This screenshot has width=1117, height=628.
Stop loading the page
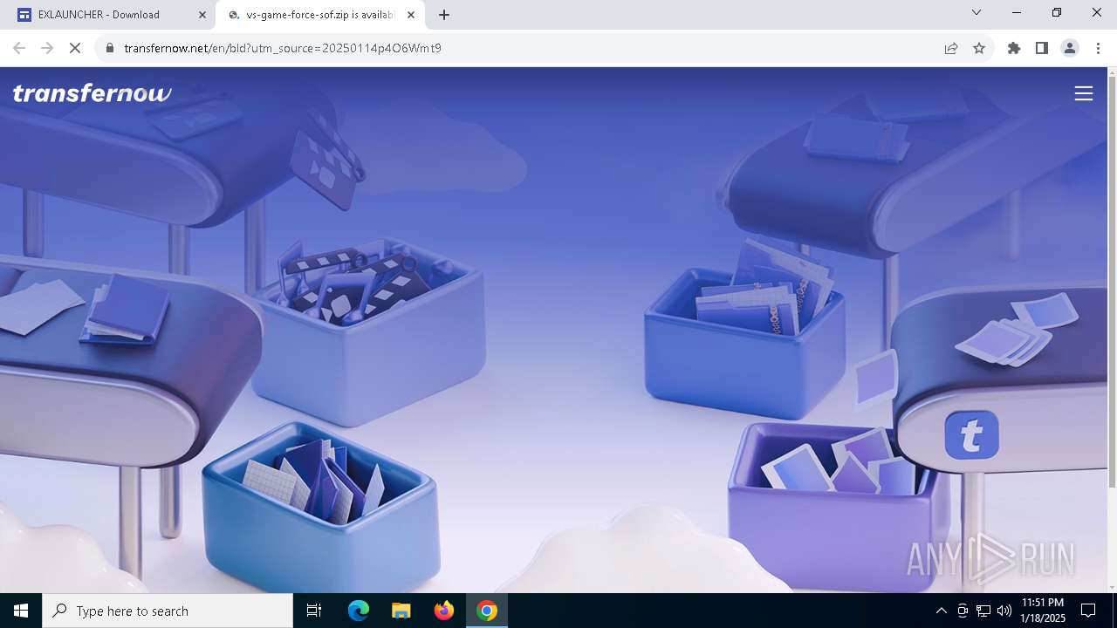point(75,48)
